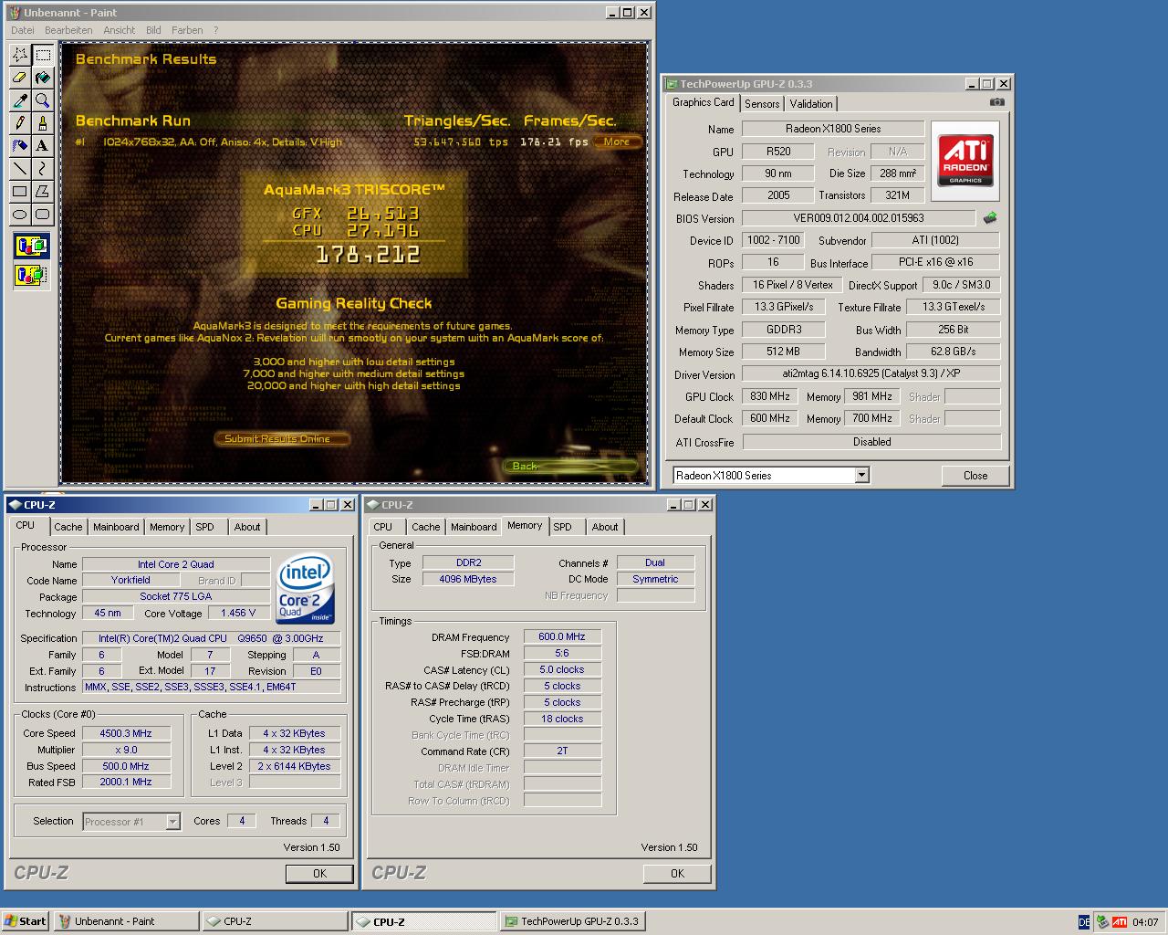Open the Datei menu in Paint

pos(23,30)
